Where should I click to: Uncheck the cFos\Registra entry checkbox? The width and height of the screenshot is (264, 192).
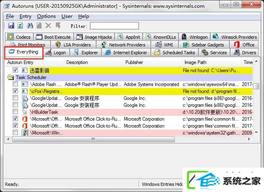point(15,90)
